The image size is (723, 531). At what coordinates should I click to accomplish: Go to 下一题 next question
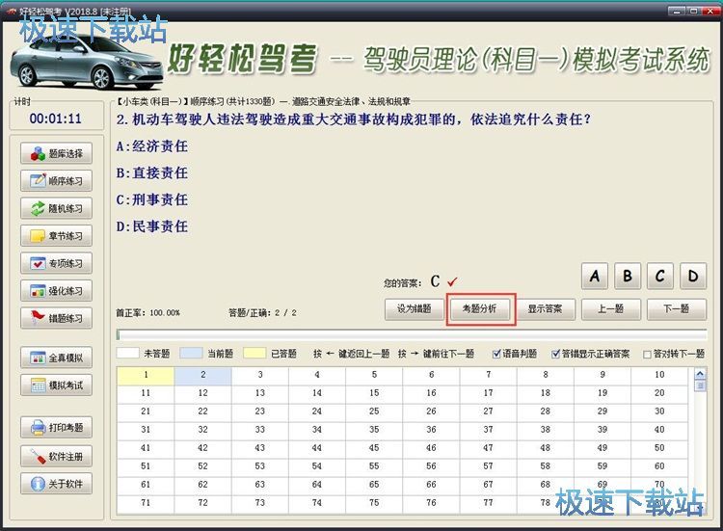coord(677,309)
